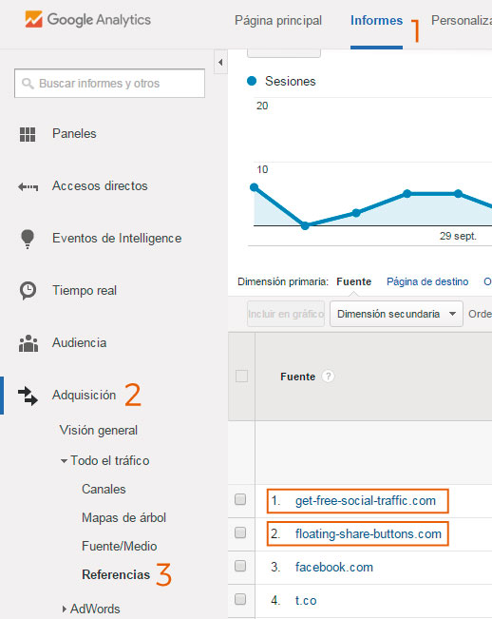Focus the Buscar informes y otros field
492x619 pixels.
point(109,84)
